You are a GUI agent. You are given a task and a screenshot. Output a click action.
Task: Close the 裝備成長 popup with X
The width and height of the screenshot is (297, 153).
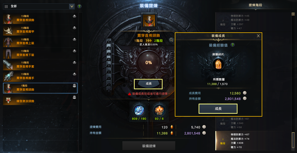(258, 36)
